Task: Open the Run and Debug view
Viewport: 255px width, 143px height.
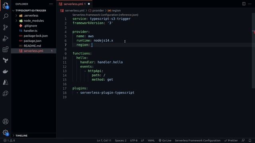Action: pyautogui.click(x=6, y=38)
